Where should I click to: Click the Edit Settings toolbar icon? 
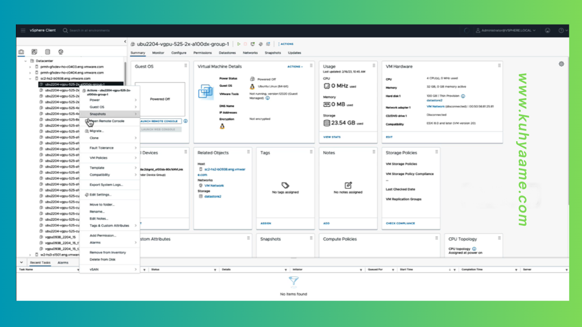[261, 44]
